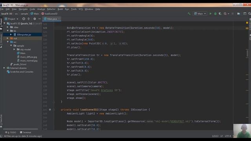Collapse the sample package
251x141 pixels.
(x=11, y=46)
